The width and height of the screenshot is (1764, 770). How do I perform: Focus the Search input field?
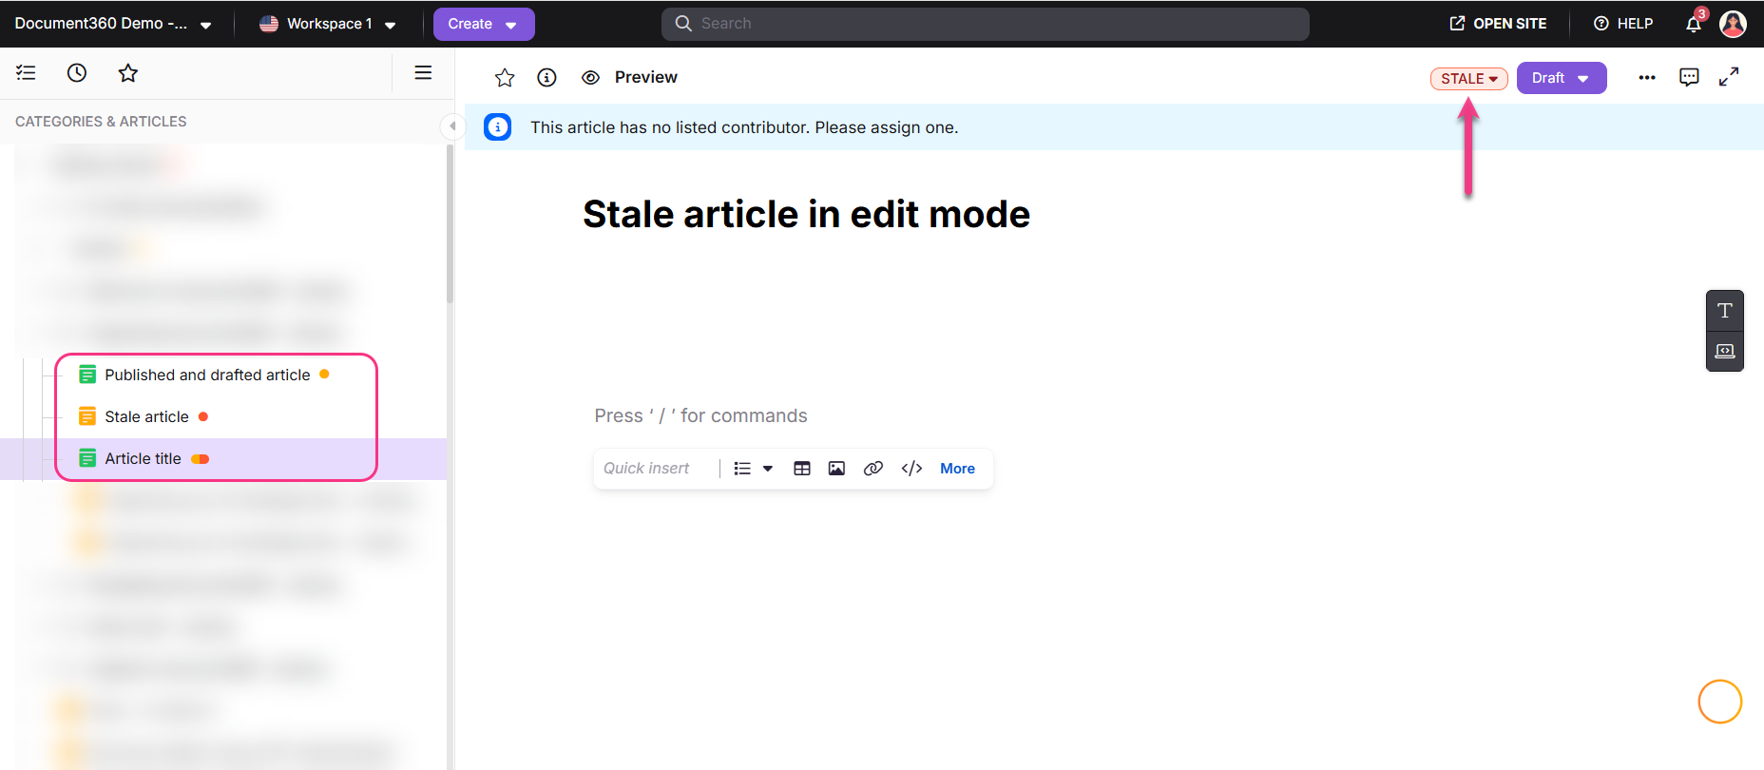click(985, 24)
